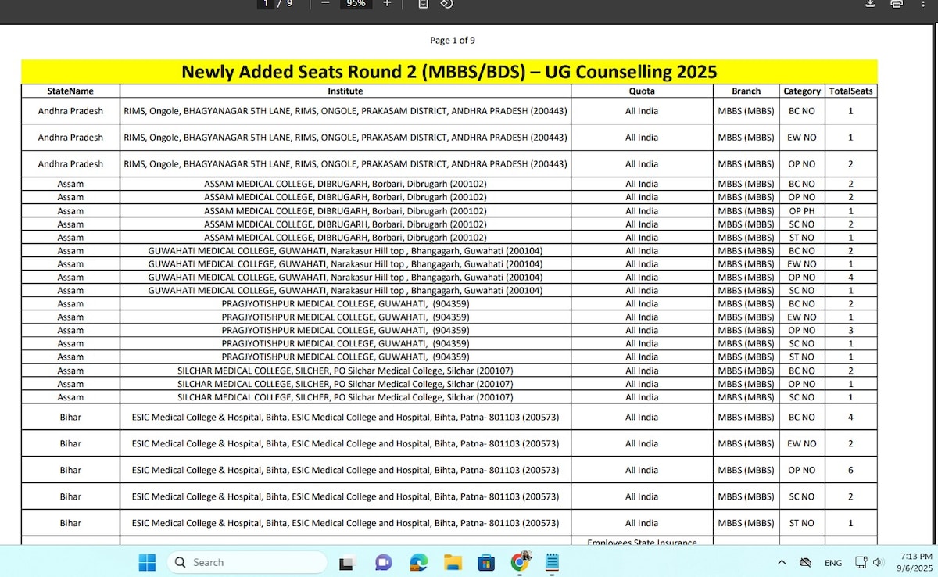Open File Explorer from the taskbar

click(452, 562)
